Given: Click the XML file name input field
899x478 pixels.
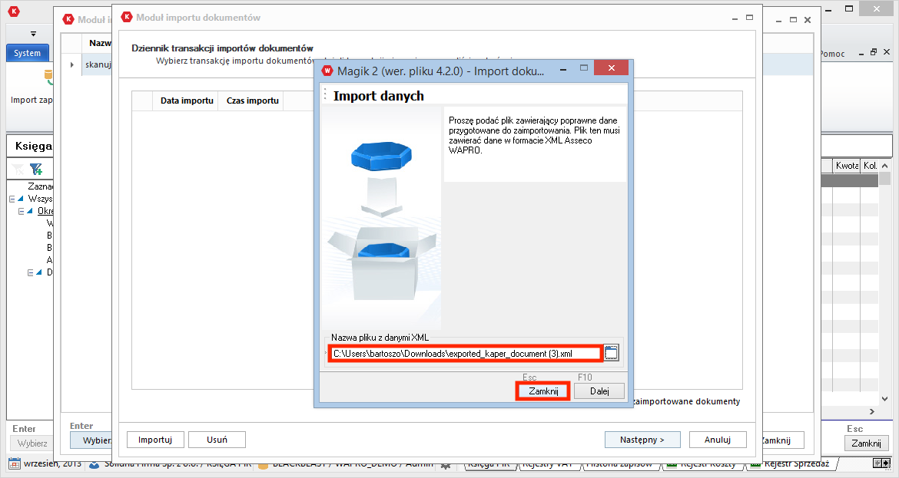Looking at the screenshot, I should coord(465,354).
